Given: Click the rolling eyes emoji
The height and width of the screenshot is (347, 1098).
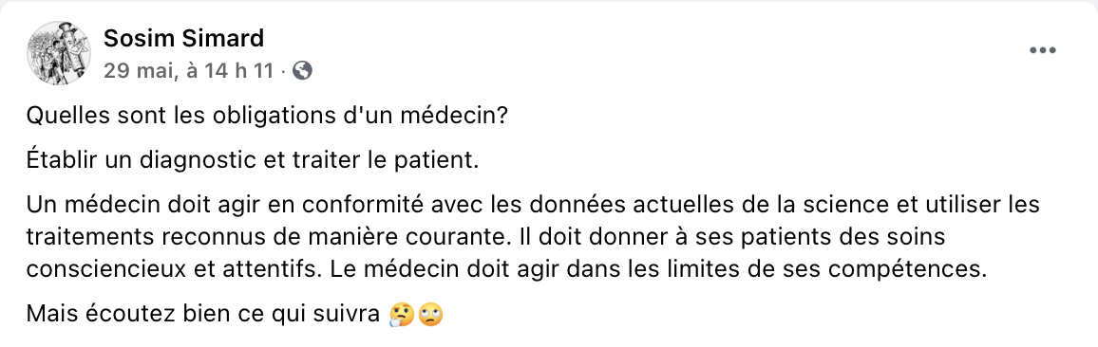Looking at the screenshot, I should pos(430,315).
